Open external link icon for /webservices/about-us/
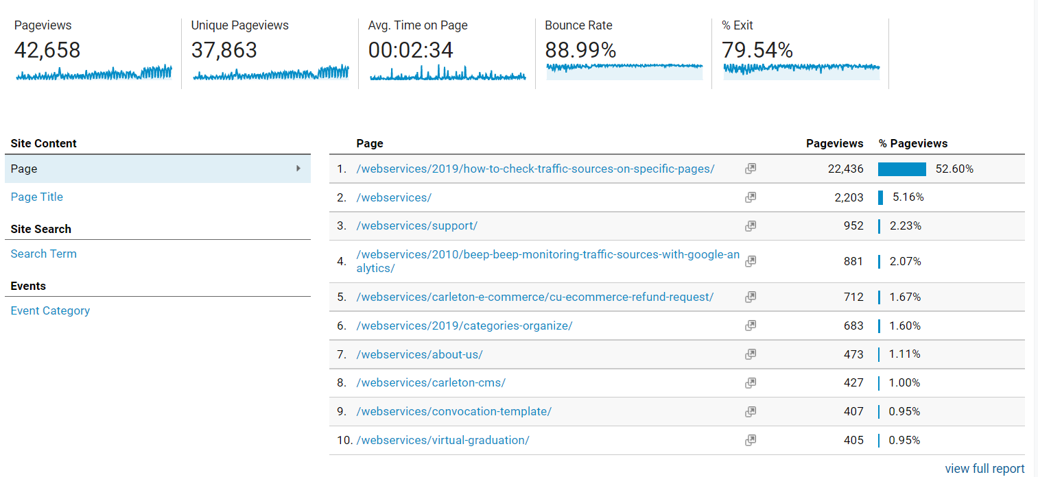The width and height of the screenshot is (1038, 477). 751,354
